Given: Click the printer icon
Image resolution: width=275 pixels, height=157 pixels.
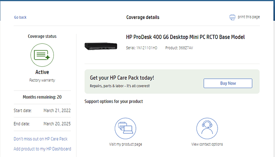Looking at the screenshot, I should tap(232, 17).
